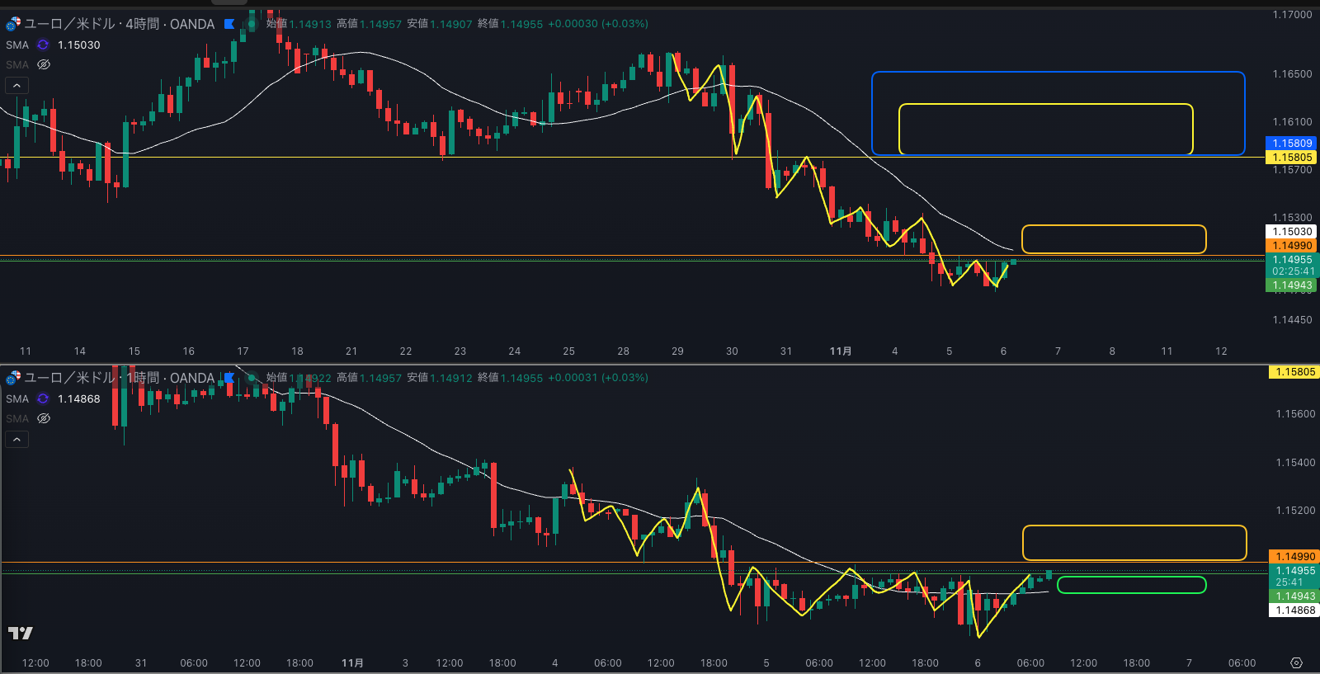Collapse indicator legend on the 1-hour chart
The height and width of the screenshot is (674, 1320).
click(16, 439)
